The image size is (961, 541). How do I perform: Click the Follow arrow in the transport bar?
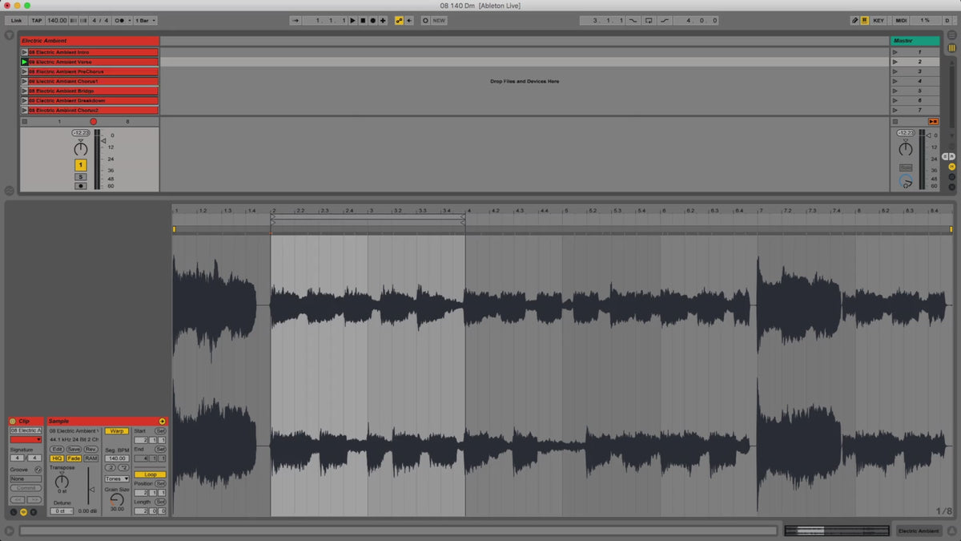(409, 20)
